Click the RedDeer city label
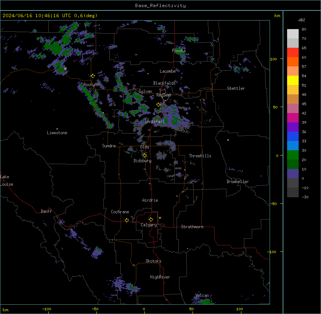Viewport: 321px width, 314px height. pyautogui.click(x=164, y=95)
